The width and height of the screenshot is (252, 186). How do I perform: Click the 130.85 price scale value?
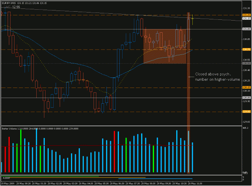point(246,39)
